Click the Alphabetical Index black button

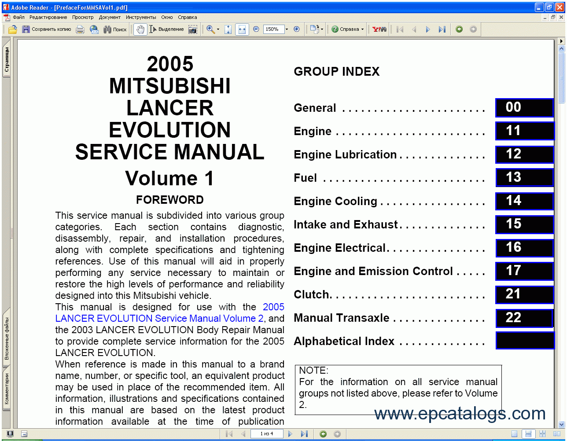(525, 341)
